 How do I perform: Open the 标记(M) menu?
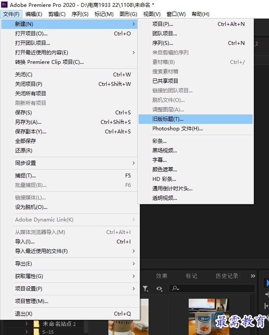[x=104, y=14]
